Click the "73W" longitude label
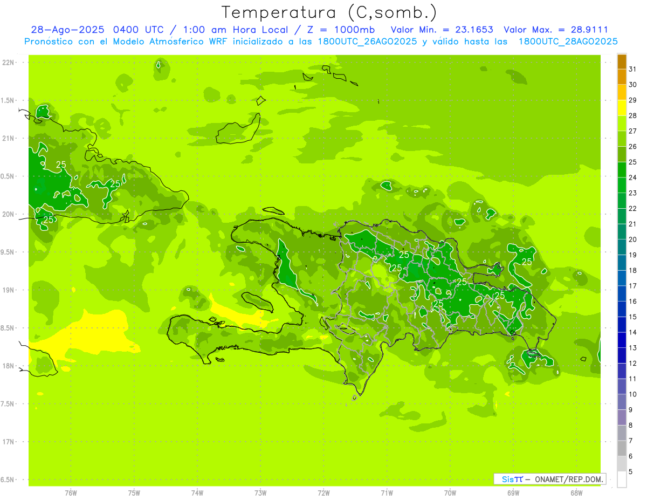 (260, 493)
